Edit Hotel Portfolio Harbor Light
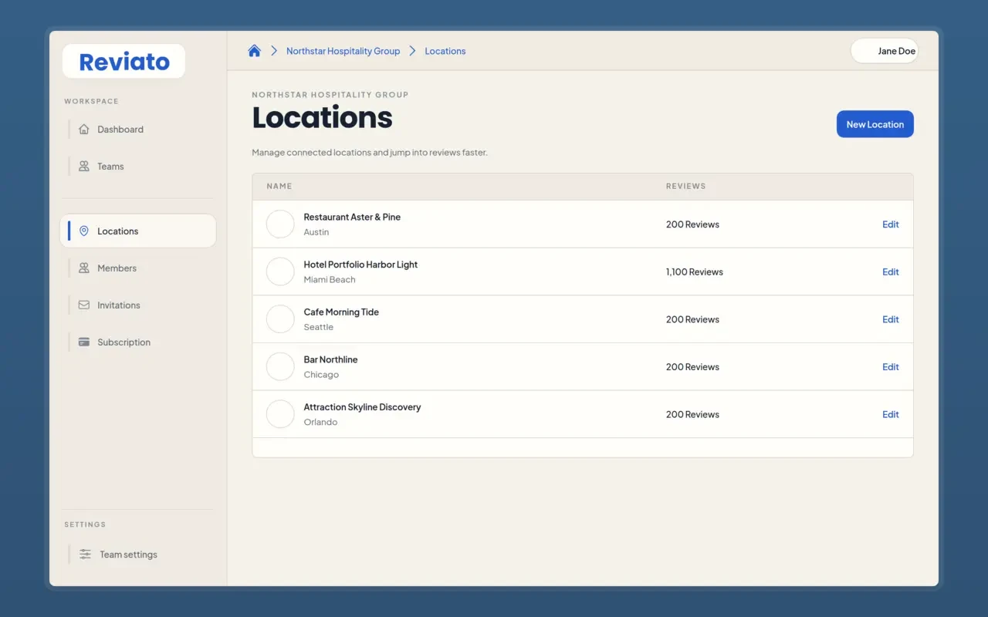The height and width of the screenshot is (617, 988). [891, 271]
